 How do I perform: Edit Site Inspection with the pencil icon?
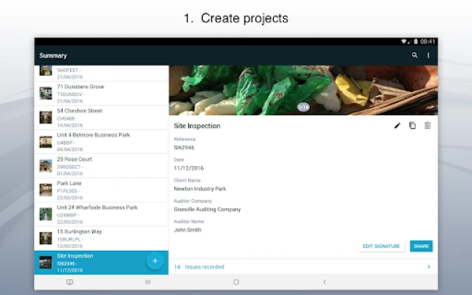pyautogui.click(x=398, y=125)
